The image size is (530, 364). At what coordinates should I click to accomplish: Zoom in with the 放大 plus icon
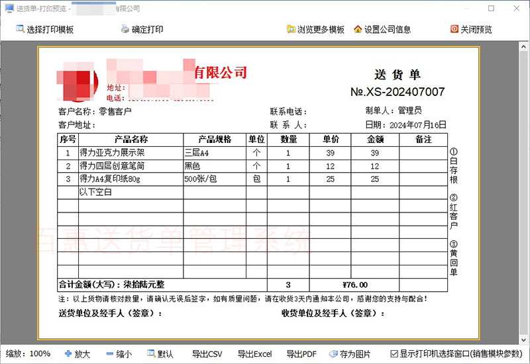pyautogui.click(x=68, y=354)
